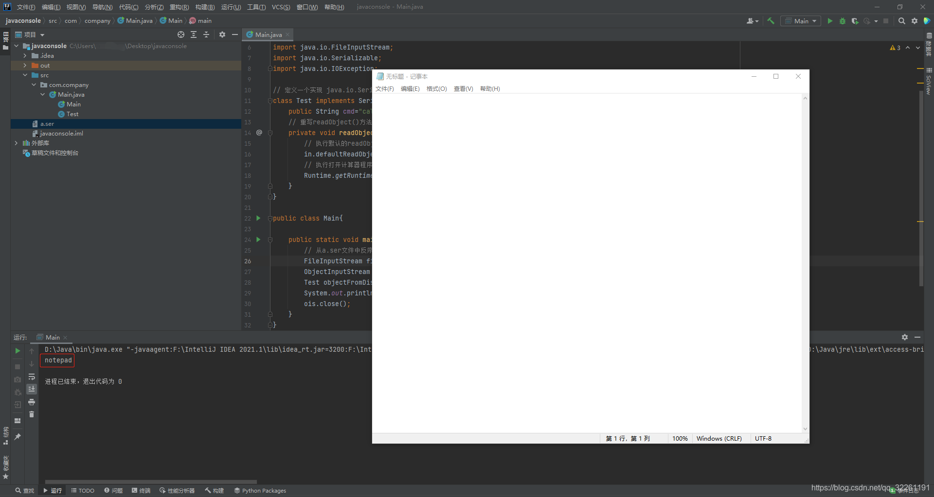Open IDE settings via the toolbar gear icon
The image size is (934, 497).
915,21
